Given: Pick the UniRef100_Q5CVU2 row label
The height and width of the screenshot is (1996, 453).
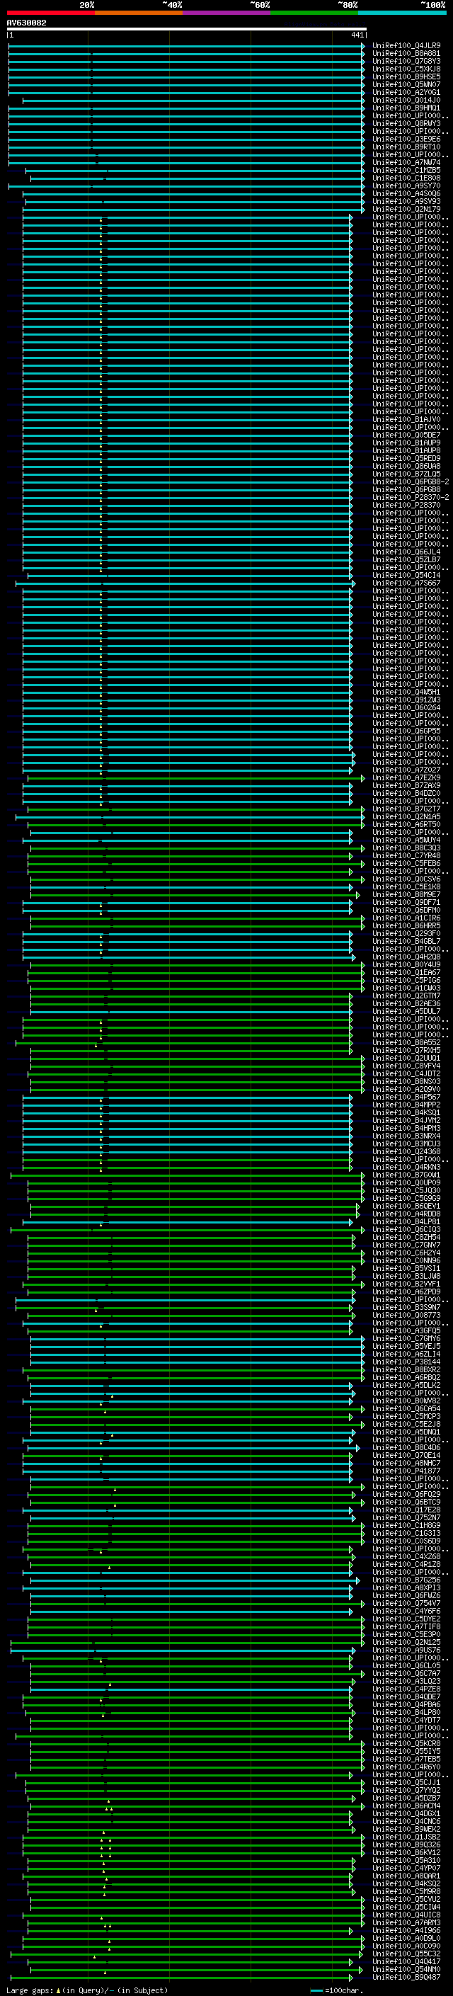Looking at the screenshot, I should [x=406, y=1898].
